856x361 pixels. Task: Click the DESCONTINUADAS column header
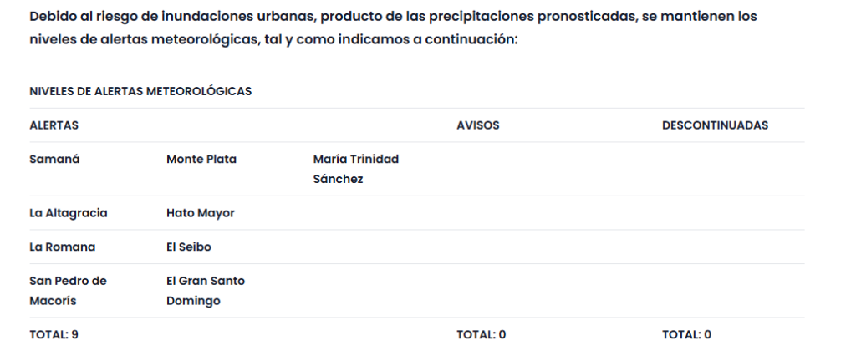tap(715, 125)
